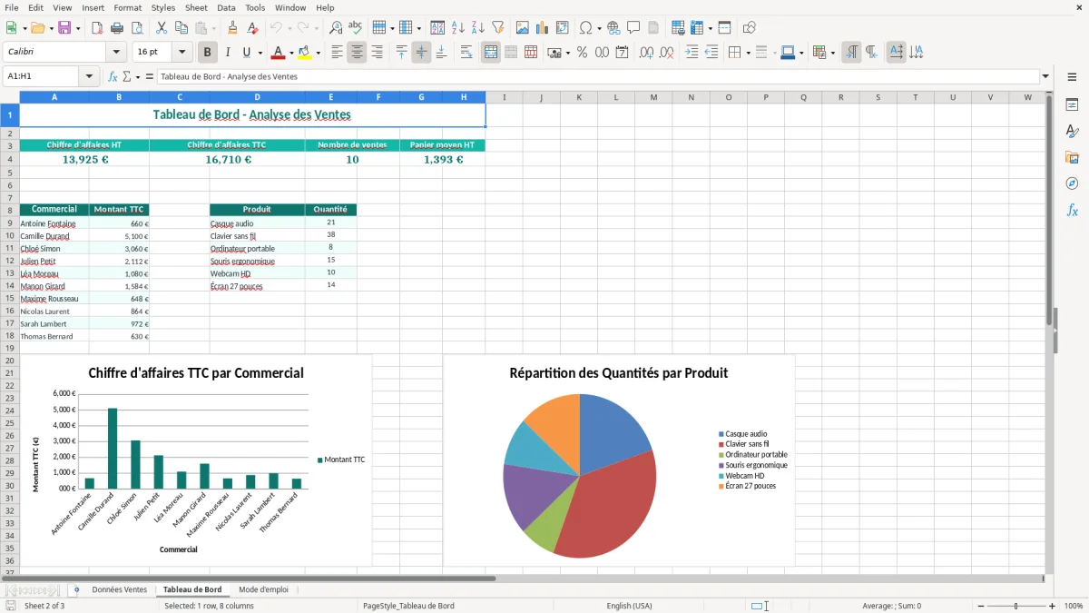Apply AutoFilter funnel icon
1089x613 pixels.
(497, 28)
